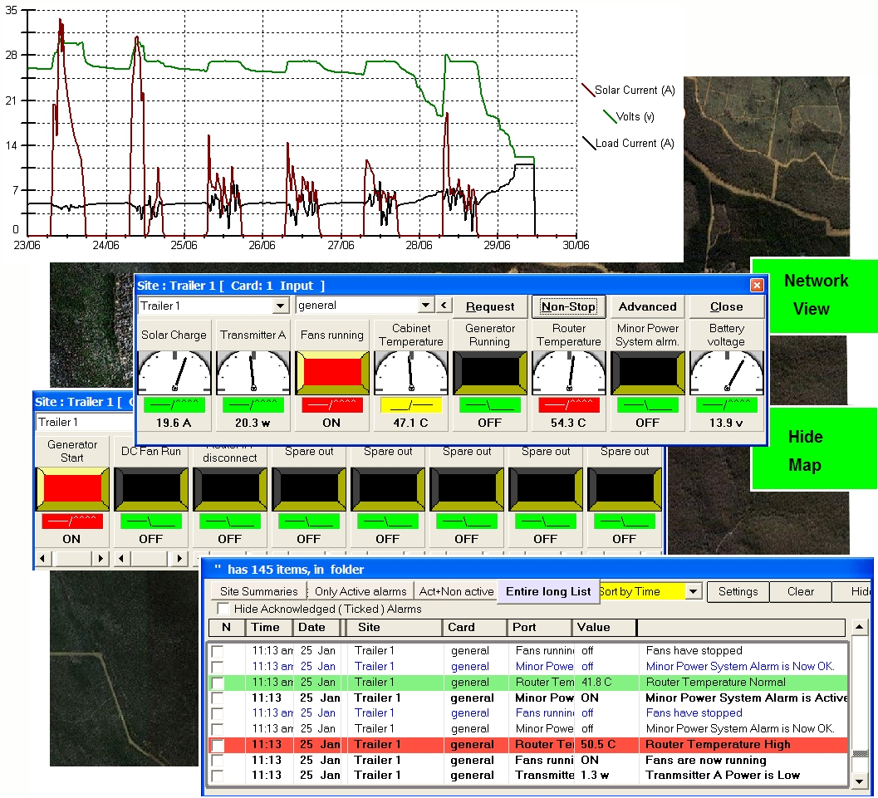Toggle the Generator Start output indicator
Viewport: 878px width, 798px height.
coord(71,488)
